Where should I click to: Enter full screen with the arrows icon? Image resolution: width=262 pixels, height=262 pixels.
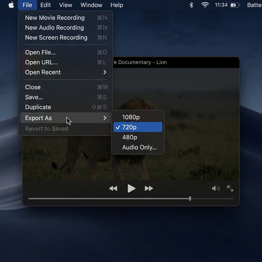230,189
